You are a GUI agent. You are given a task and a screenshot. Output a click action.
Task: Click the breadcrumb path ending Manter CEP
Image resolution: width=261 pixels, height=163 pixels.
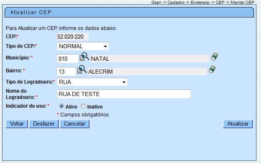(x=203, y=2)
